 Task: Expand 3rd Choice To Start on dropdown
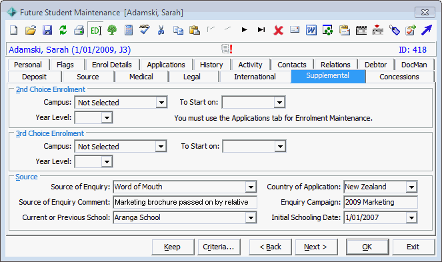(x=280, y=147)
